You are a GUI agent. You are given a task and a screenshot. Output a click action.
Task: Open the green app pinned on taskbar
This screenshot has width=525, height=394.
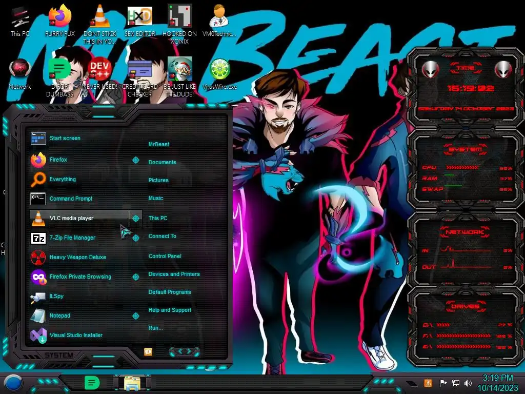click(92, 383)
